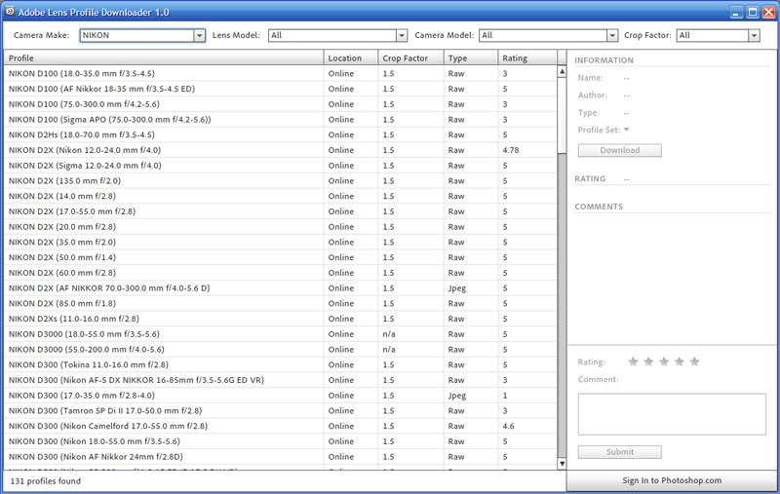The image size is (780, 494).
Task: Expand the Profile Set arrow
Action: click(626, 129)
